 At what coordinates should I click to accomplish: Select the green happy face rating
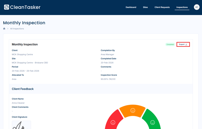pyautogui.click(x=152, y=122)
